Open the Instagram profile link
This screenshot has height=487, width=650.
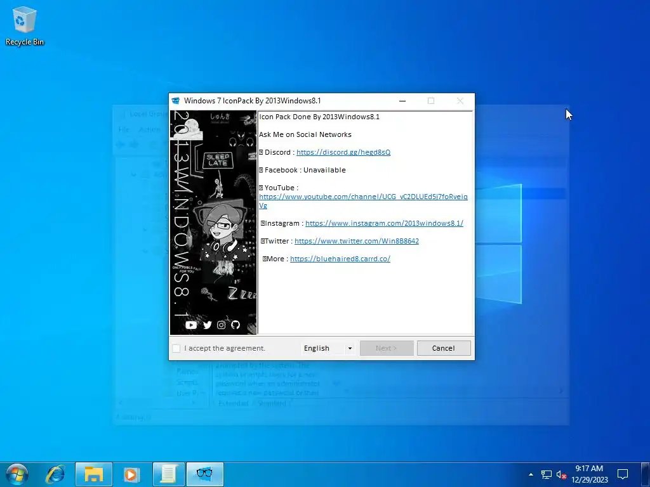[x=384, y=223]
